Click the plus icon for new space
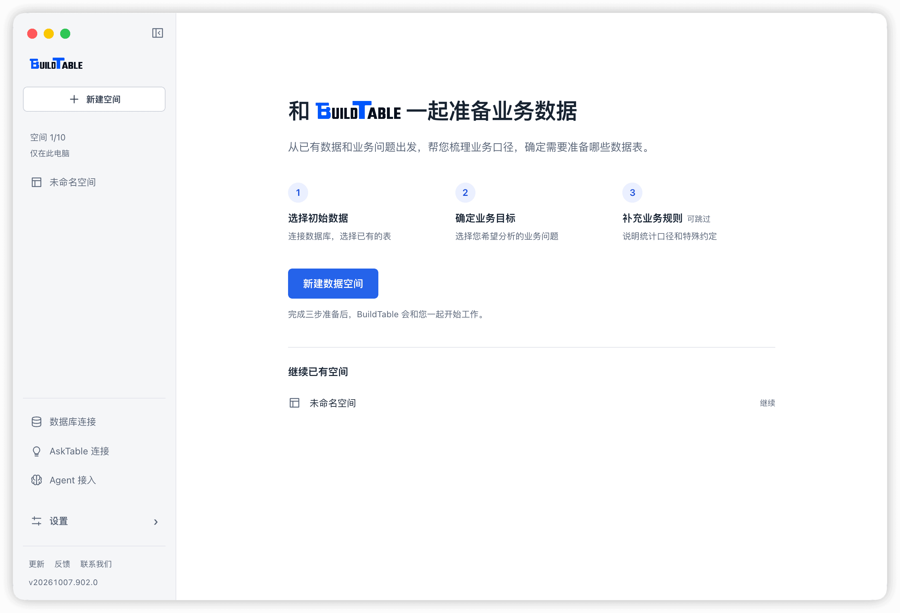This screenshot has height=613, width=900. coord(74,100)
